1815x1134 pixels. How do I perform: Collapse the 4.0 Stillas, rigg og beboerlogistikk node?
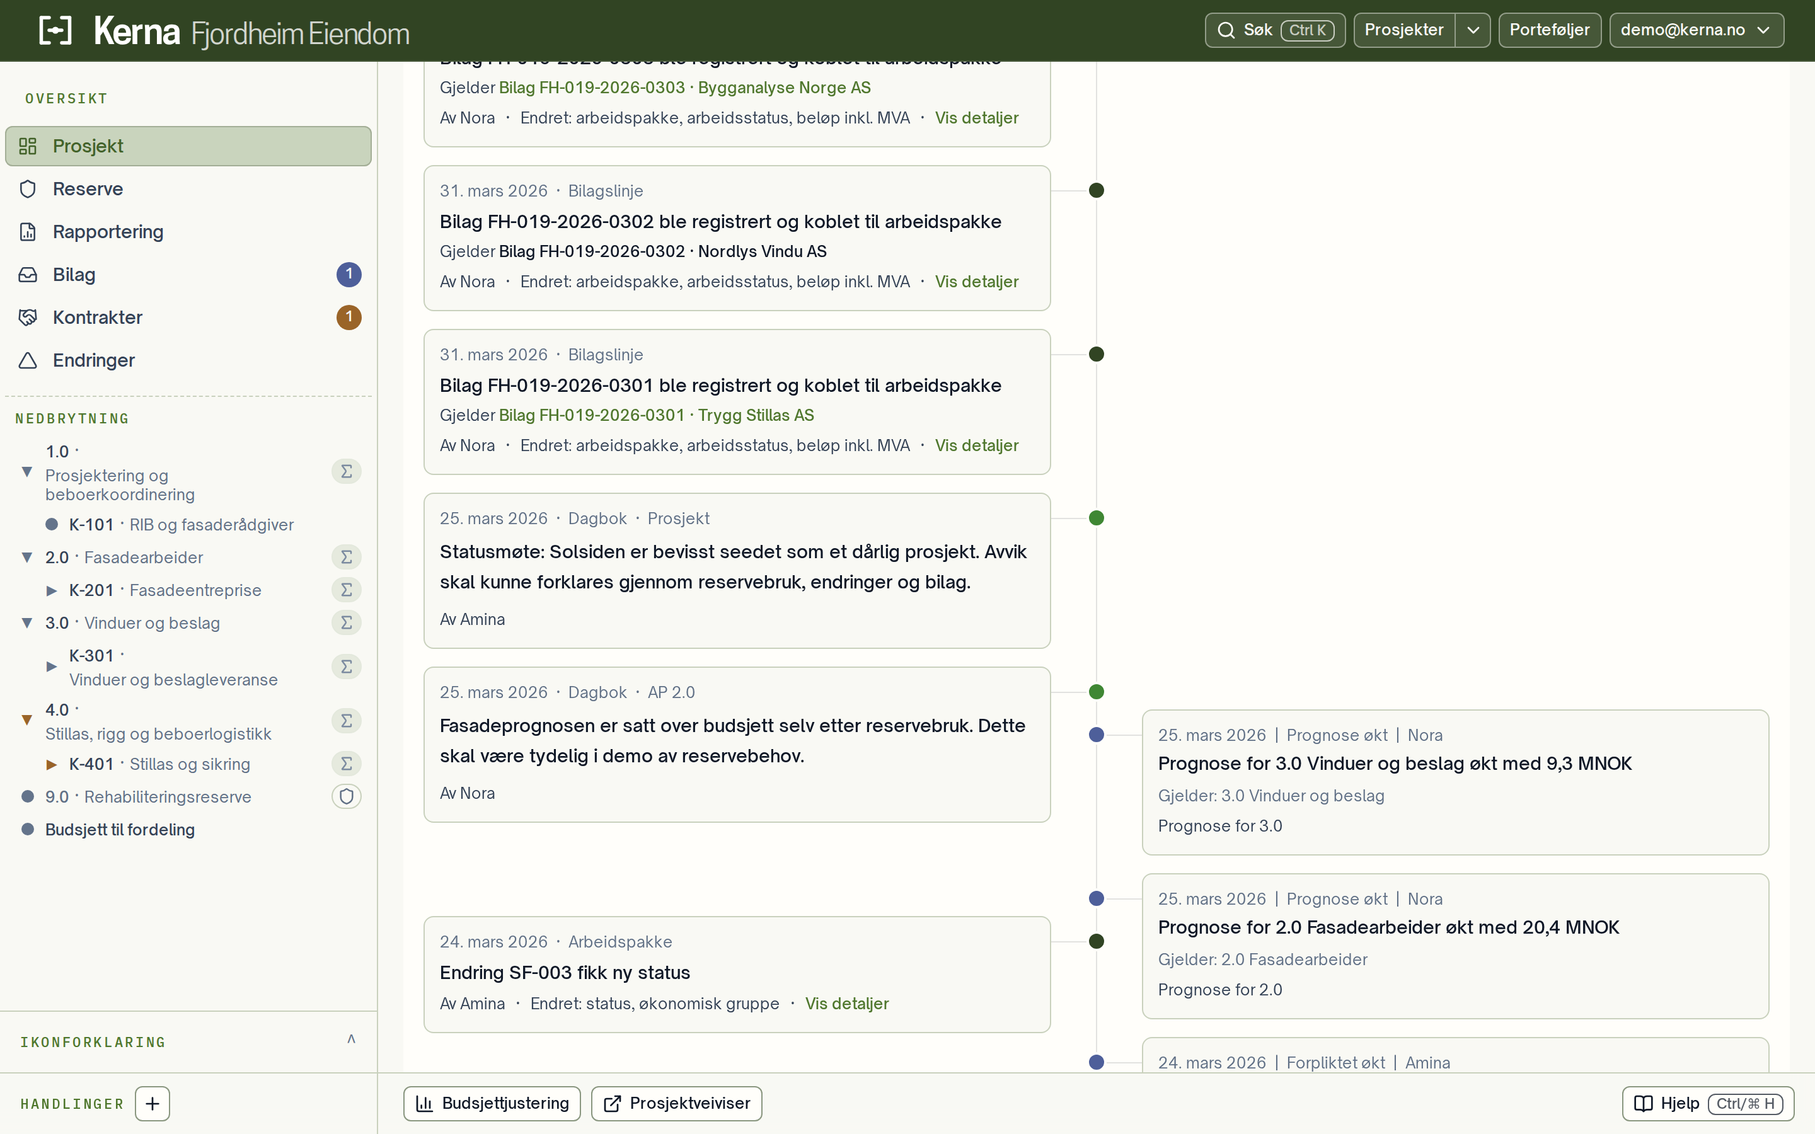coord(27,721)
